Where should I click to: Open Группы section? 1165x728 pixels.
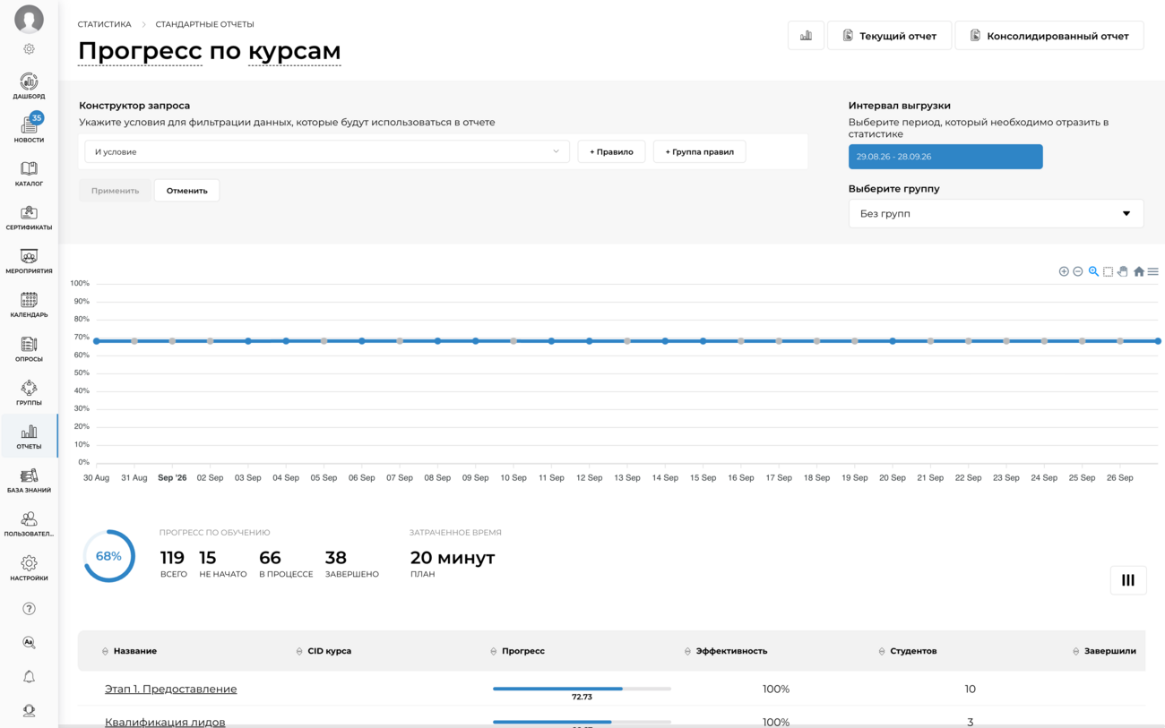(x=29, y=393)
